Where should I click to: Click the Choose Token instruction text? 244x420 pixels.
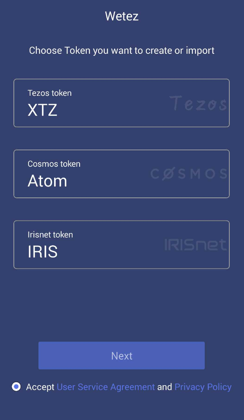point(122,50)
